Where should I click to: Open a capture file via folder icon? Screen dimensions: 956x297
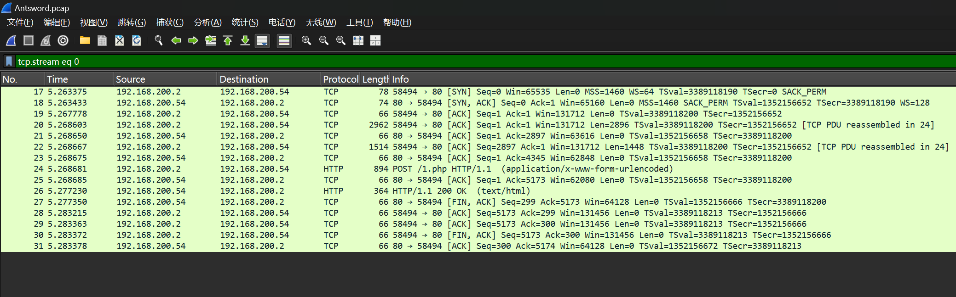tap(85, 41)
